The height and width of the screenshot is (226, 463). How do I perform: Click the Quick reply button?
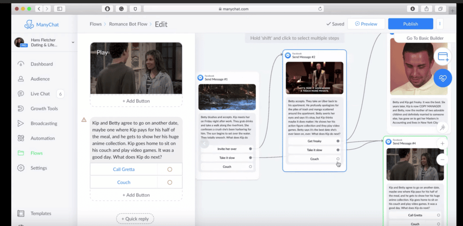coord(135,219)
